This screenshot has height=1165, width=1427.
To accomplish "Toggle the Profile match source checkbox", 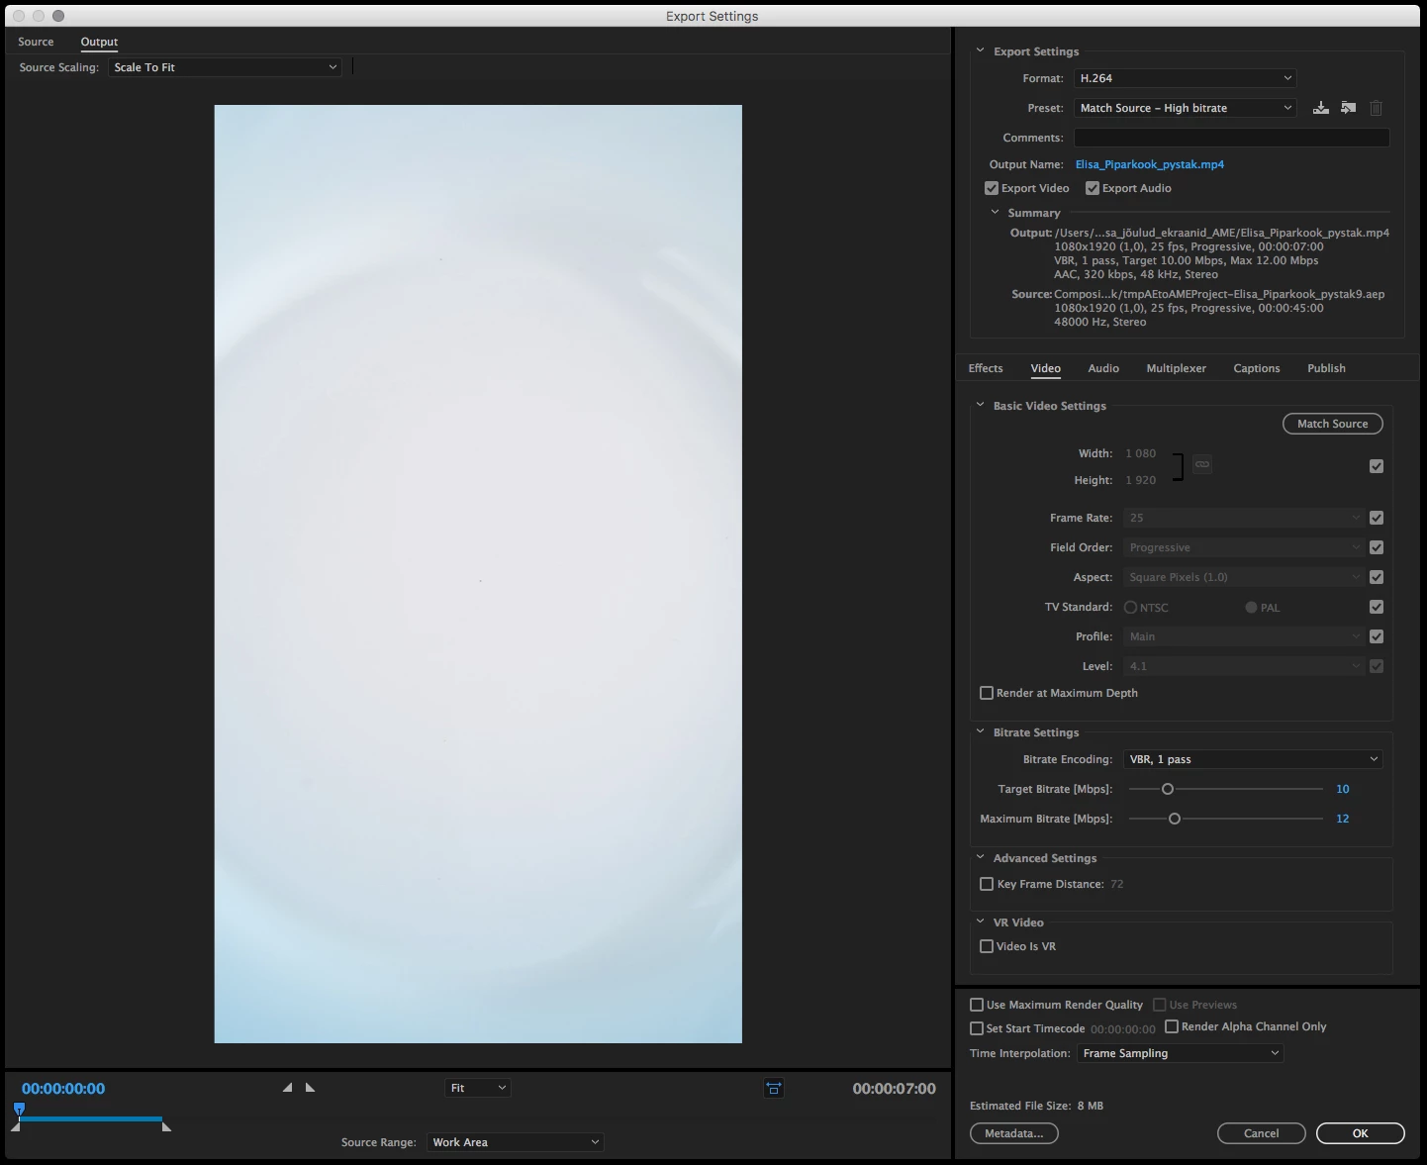I will click(1377, 636).
